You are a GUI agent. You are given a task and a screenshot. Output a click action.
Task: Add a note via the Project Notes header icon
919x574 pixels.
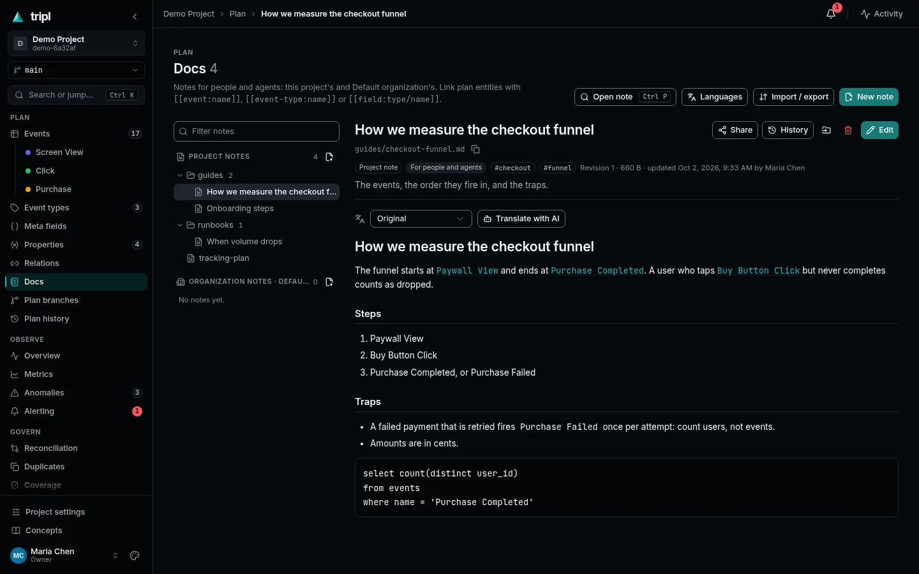(x=329, y=157)
